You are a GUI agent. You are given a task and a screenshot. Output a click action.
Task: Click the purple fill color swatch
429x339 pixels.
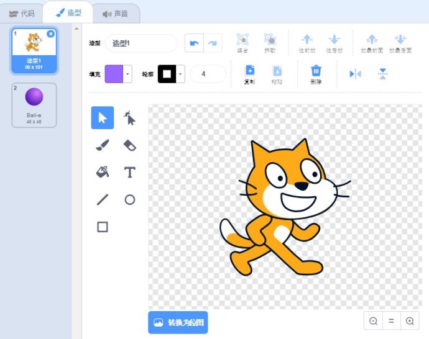pyautogui.click(x=114, y=74)
